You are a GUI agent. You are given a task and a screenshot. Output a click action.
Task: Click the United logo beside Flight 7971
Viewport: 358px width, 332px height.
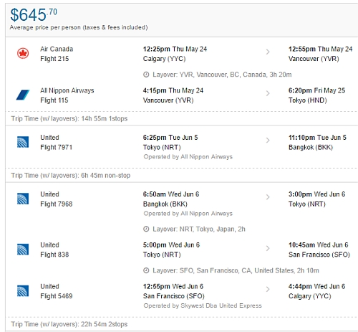pyautogui.click(x=23, y=142)
